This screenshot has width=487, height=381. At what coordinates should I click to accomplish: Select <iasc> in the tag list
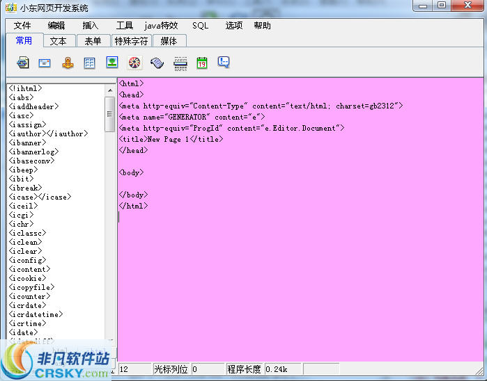click(x=21, y=115)
